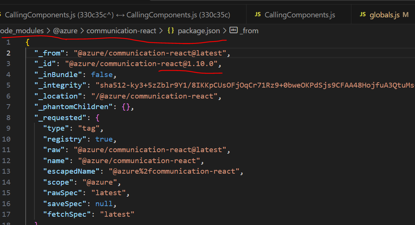
Task: Click the "@azure/communication-react@1.10.0" value
Action: pyautogui.click(x=141, y=64)
